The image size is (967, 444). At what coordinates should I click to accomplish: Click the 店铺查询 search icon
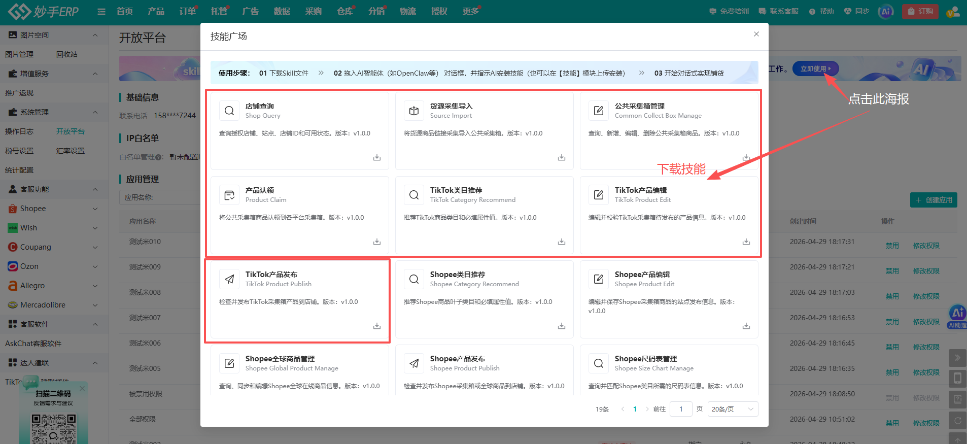(x=229, y=111)
